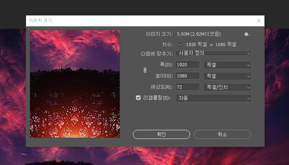Focus the 높이 height field showing 1080
Viewport: 289px width, 165px height.
187,76
